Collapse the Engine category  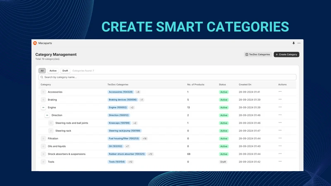tap(43, 107)
